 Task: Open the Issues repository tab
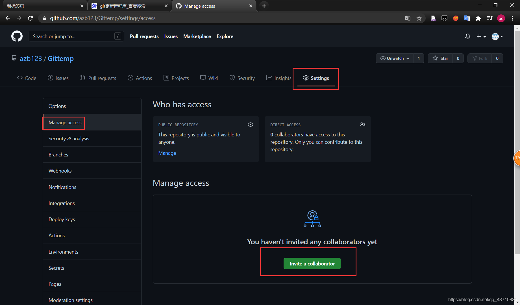pos(58,78)
